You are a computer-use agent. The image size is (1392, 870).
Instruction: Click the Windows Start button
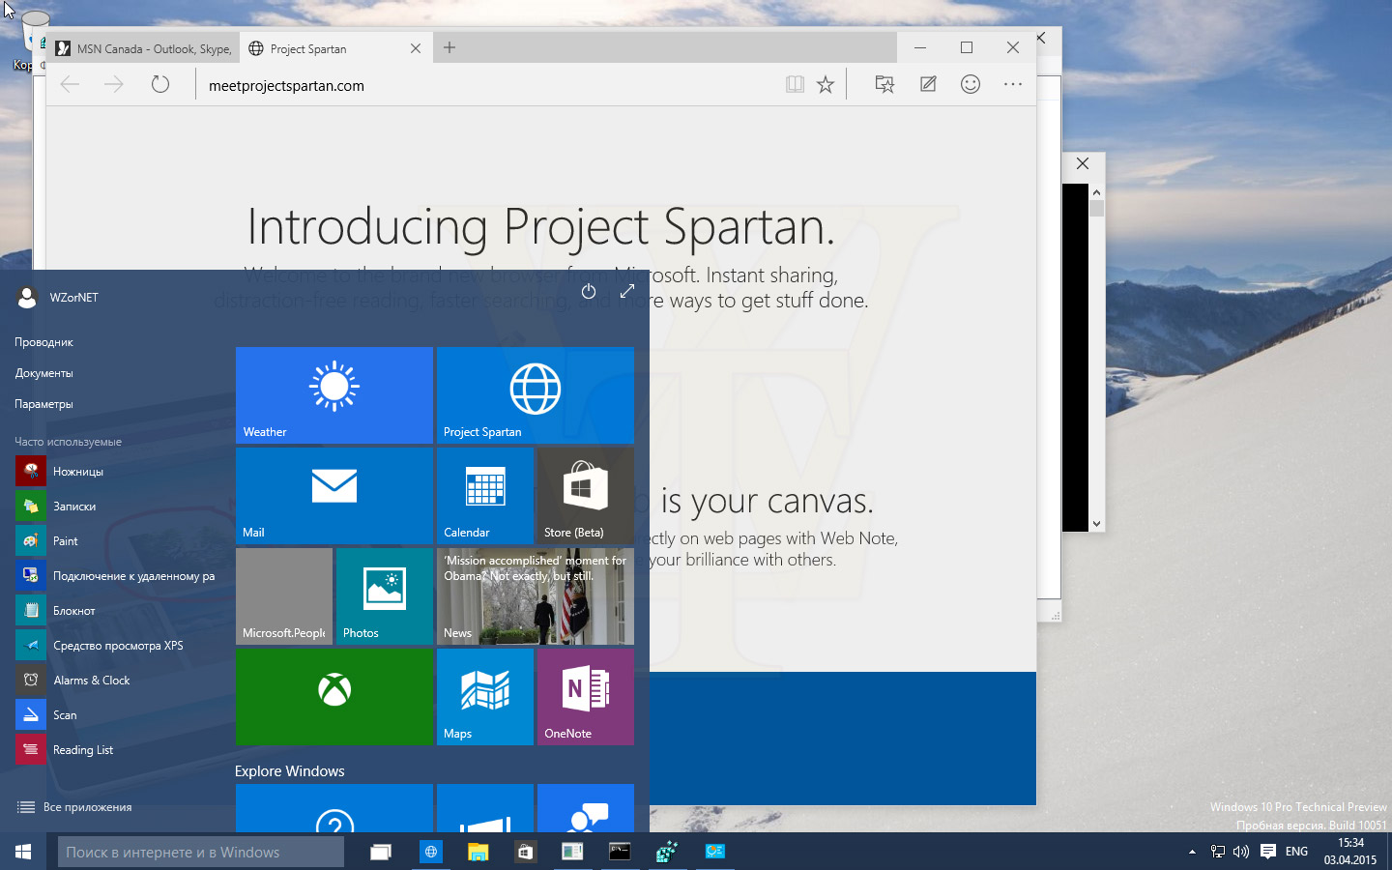(23, 852)
